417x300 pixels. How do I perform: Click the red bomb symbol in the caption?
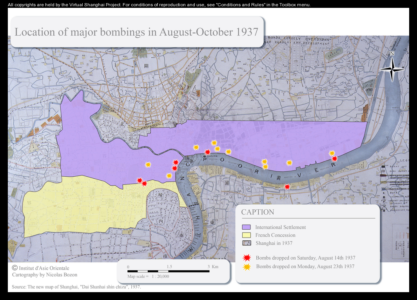[x=247, y=258]
